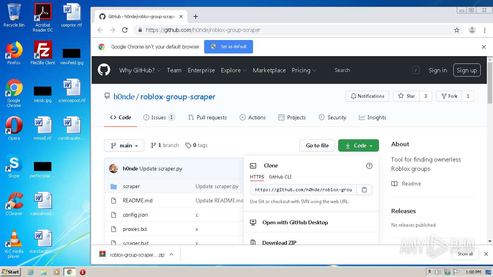Switch to the Insights tab
493x277 pixels.
372,117
